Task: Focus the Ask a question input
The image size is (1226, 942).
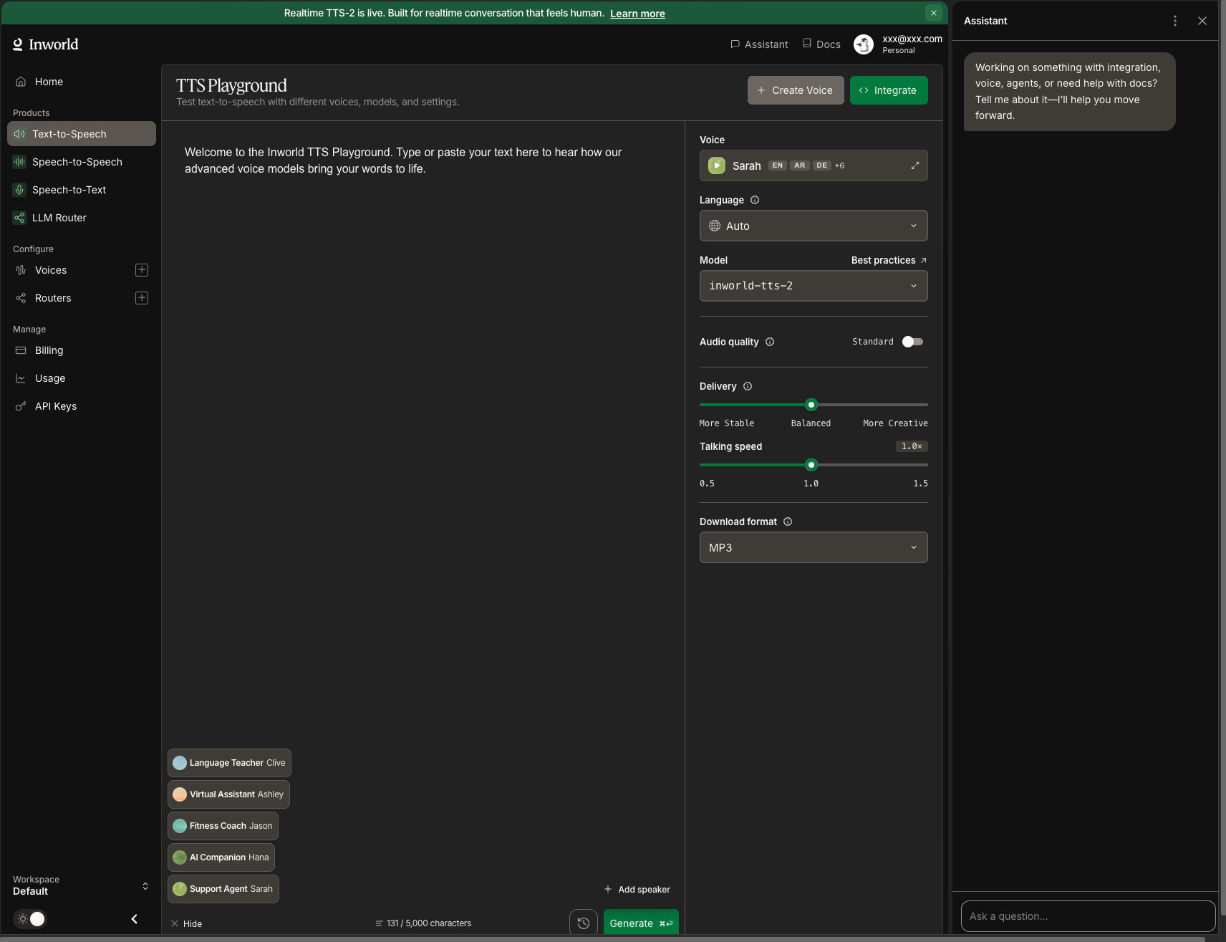Action: tap(1089, 916)
